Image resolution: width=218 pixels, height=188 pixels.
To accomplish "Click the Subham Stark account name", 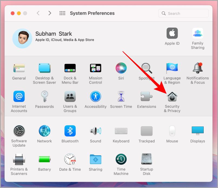I will 54,34.
